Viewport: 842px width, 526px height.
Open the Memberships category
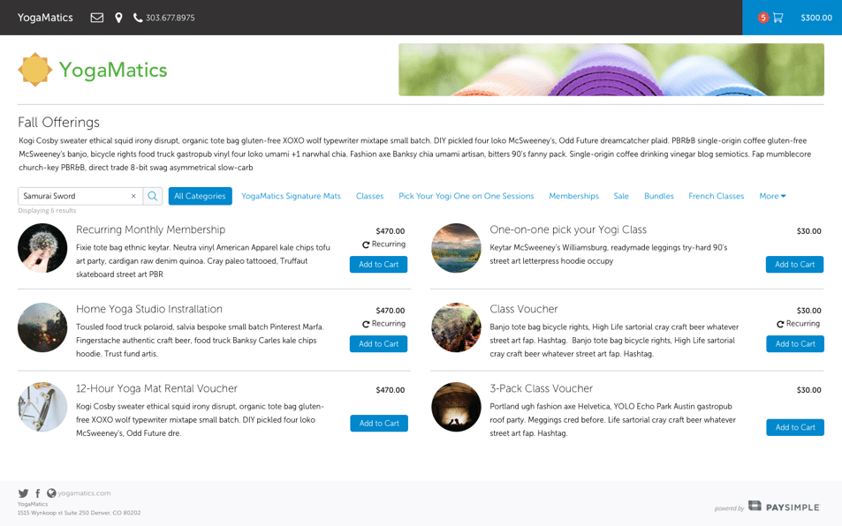(573, 196)
